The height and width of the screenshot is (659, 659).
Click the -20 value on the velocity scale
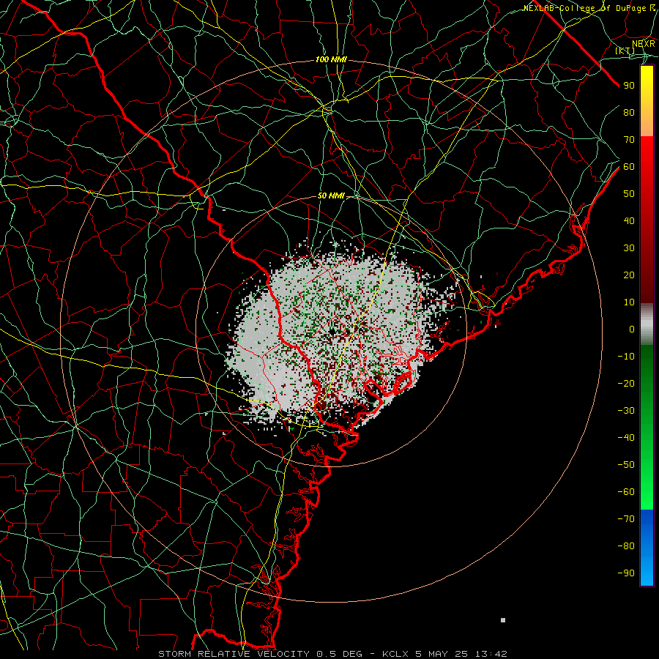626,384
